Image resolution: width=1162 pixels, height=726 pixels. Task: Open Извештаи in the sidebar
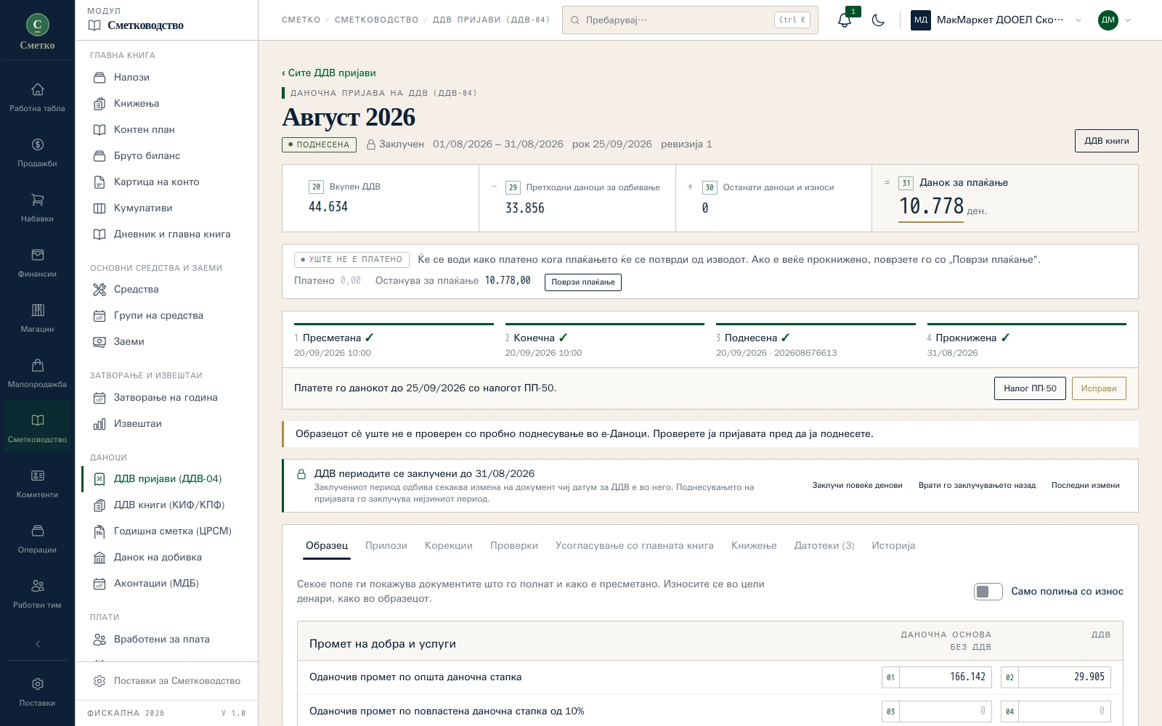tap(166, 423)
